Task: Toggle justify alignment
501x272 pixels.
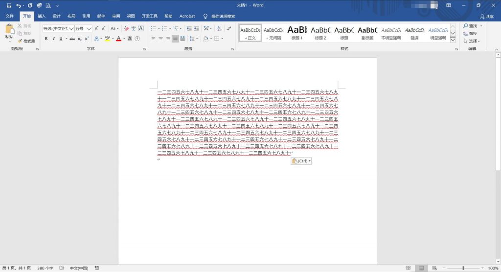Action: [175, 39]
